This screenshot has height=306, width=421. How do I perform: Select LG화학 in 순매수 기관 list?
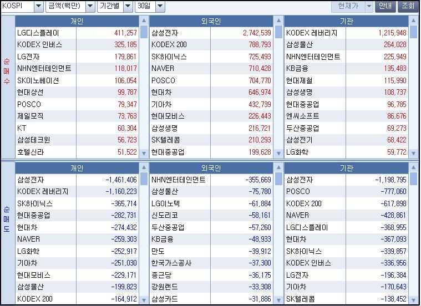point(297,152)
